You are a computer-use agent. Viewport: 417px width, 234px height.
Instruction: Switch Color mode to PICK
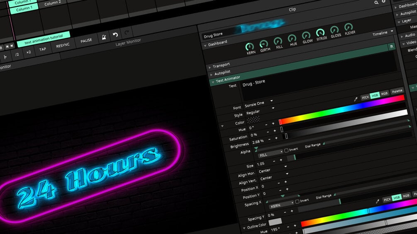[366, 97]
